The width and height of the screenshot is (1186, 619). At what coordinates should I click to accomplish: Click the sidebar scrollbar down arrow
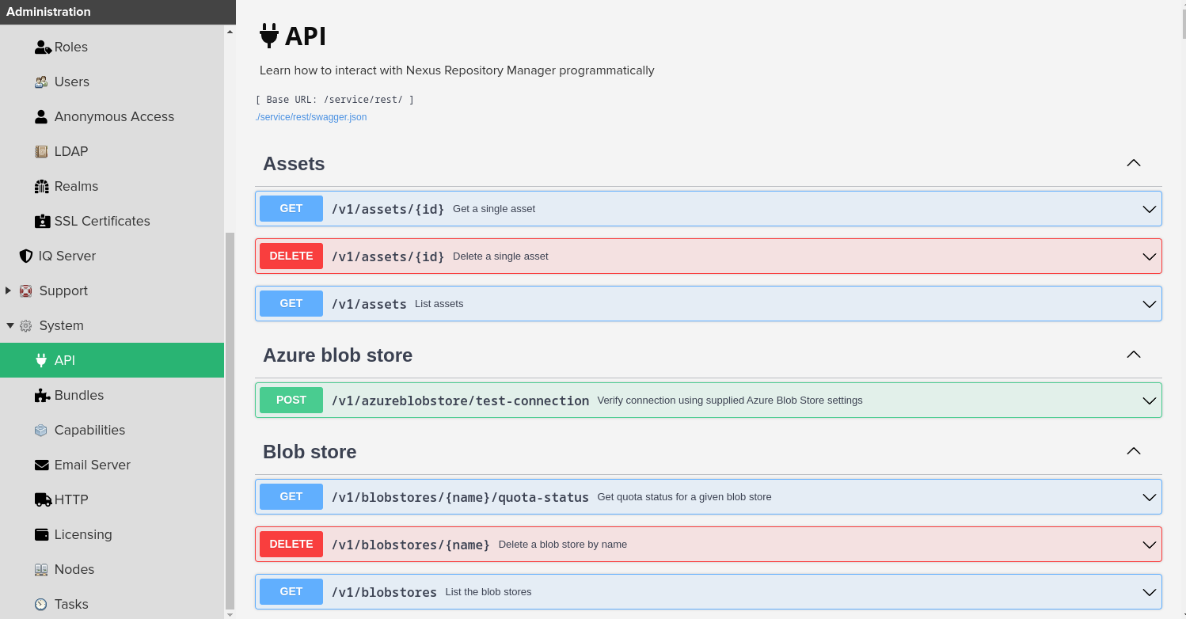(x=230, y=613)
